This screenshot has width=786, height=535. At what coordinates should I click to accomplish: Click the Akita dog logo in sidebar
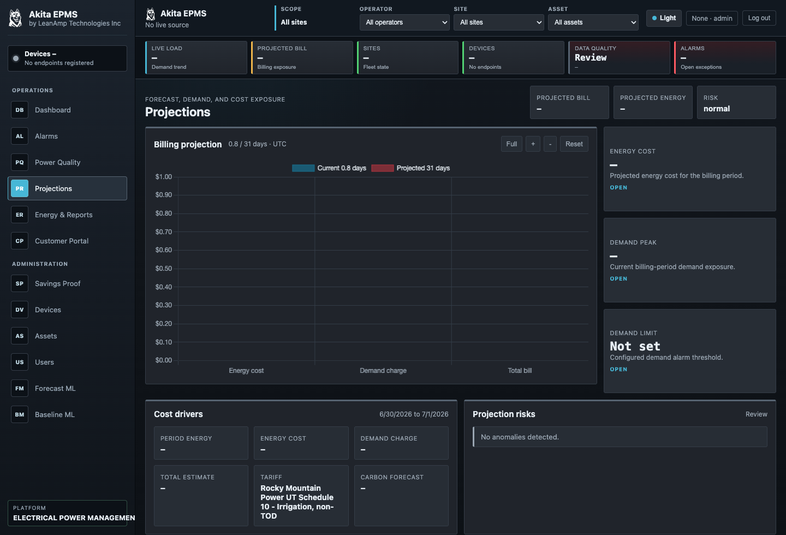(x=16, y=18)
